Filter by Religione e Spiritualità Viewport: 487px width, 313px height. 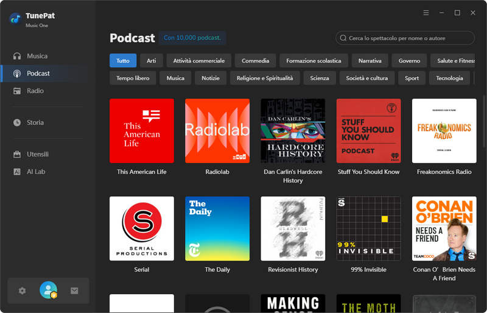265,78
